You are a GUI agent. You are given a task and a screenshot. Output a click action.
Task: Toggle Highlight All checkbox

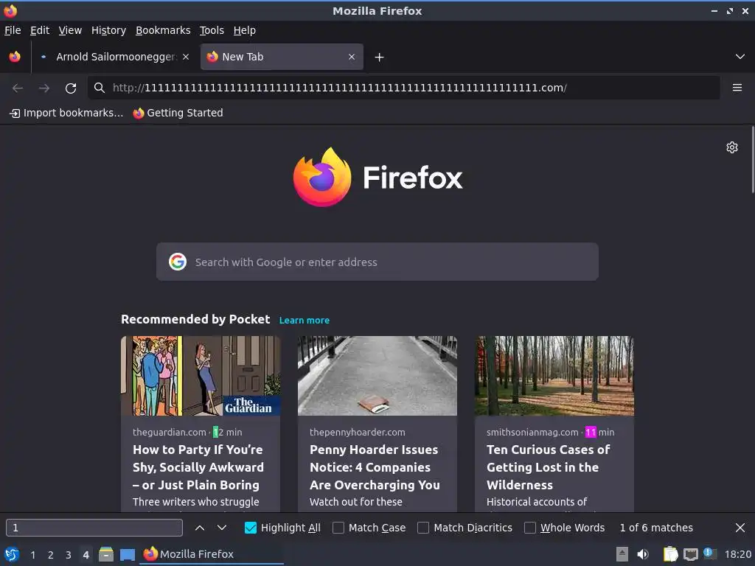(251, 528)
